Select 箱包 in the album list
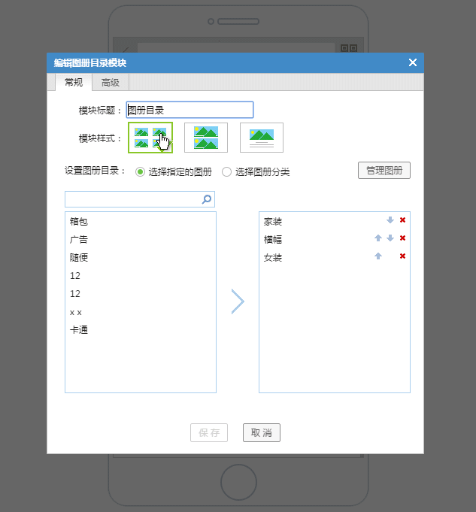The image size is (476, 512). point(79,221)
